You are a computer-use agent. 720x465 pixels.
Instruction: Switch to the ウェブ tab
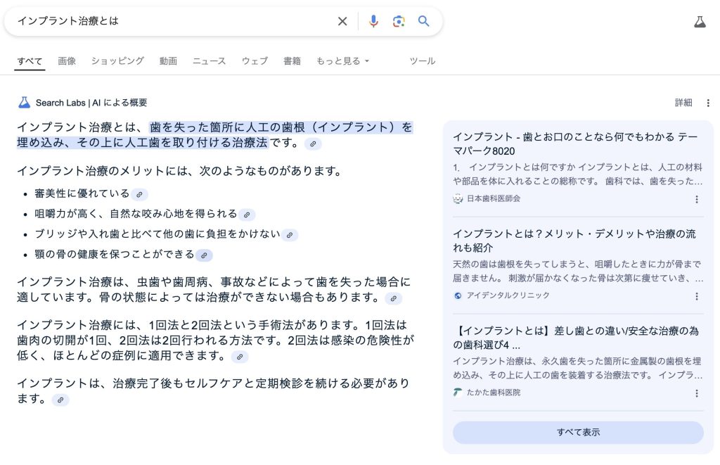point(255,61)
